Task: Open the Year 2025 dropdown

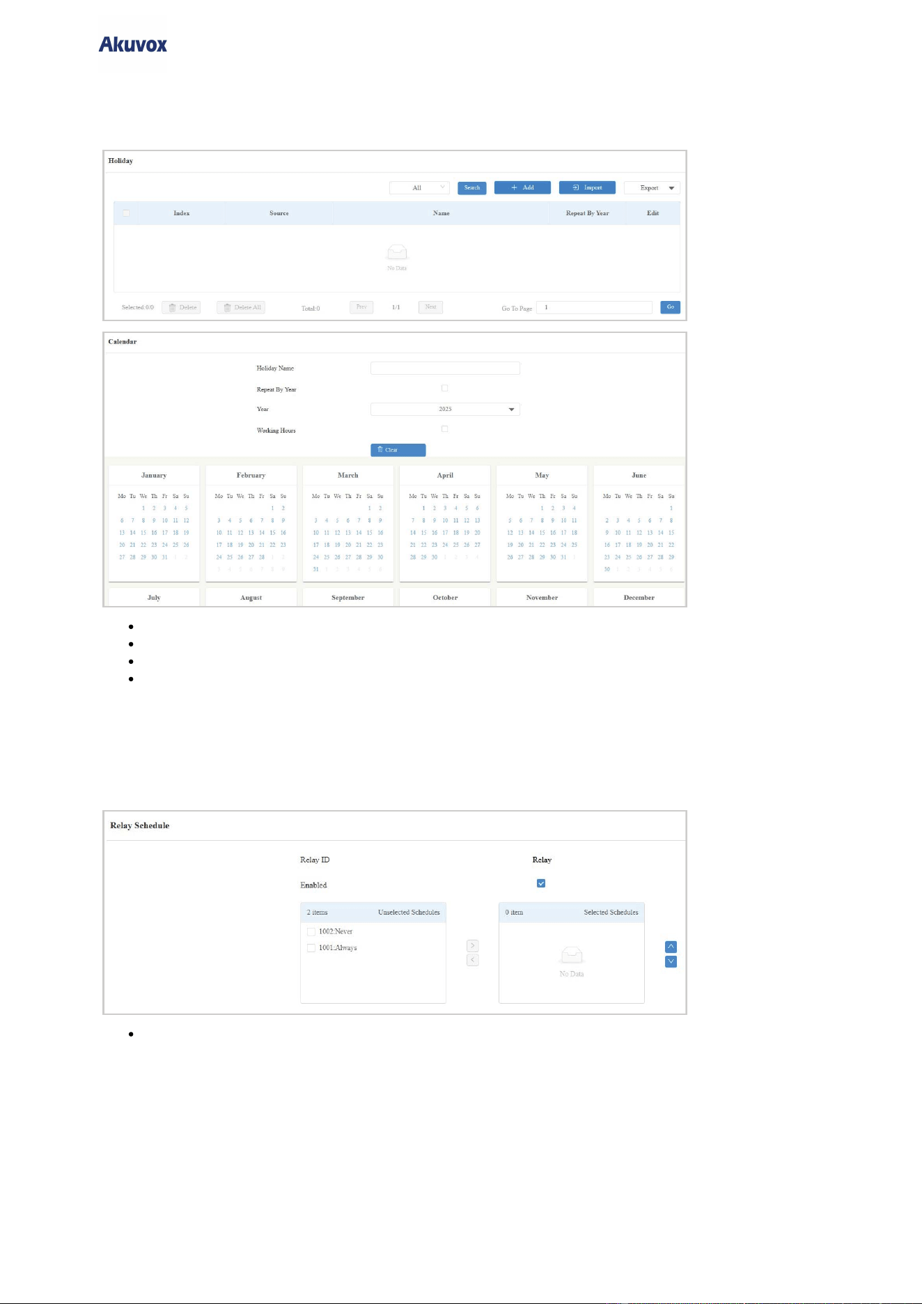Action: [x=445, y=410]
